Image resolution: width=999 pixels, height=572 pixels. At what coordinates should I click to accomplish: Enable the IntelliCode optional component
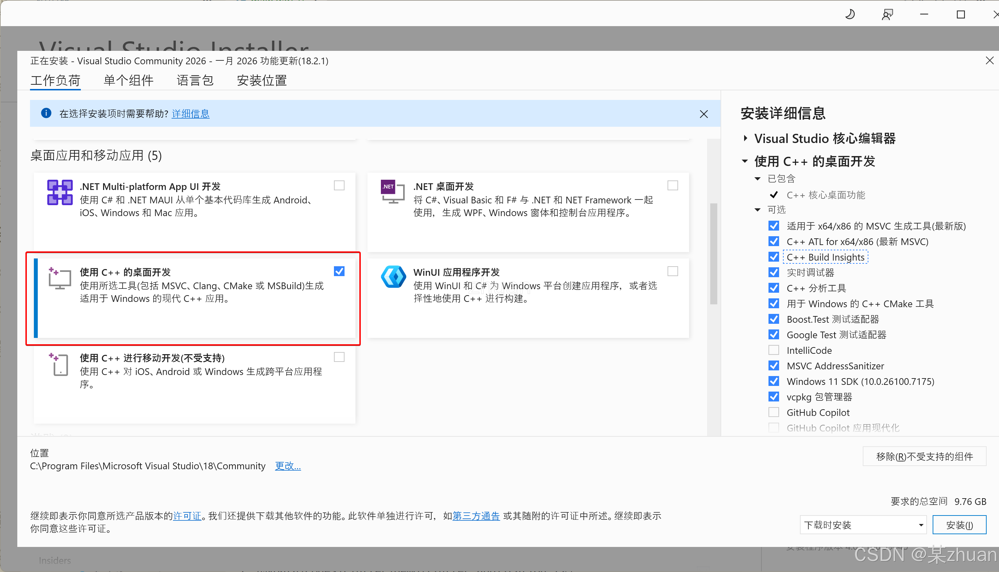point(773,350)
